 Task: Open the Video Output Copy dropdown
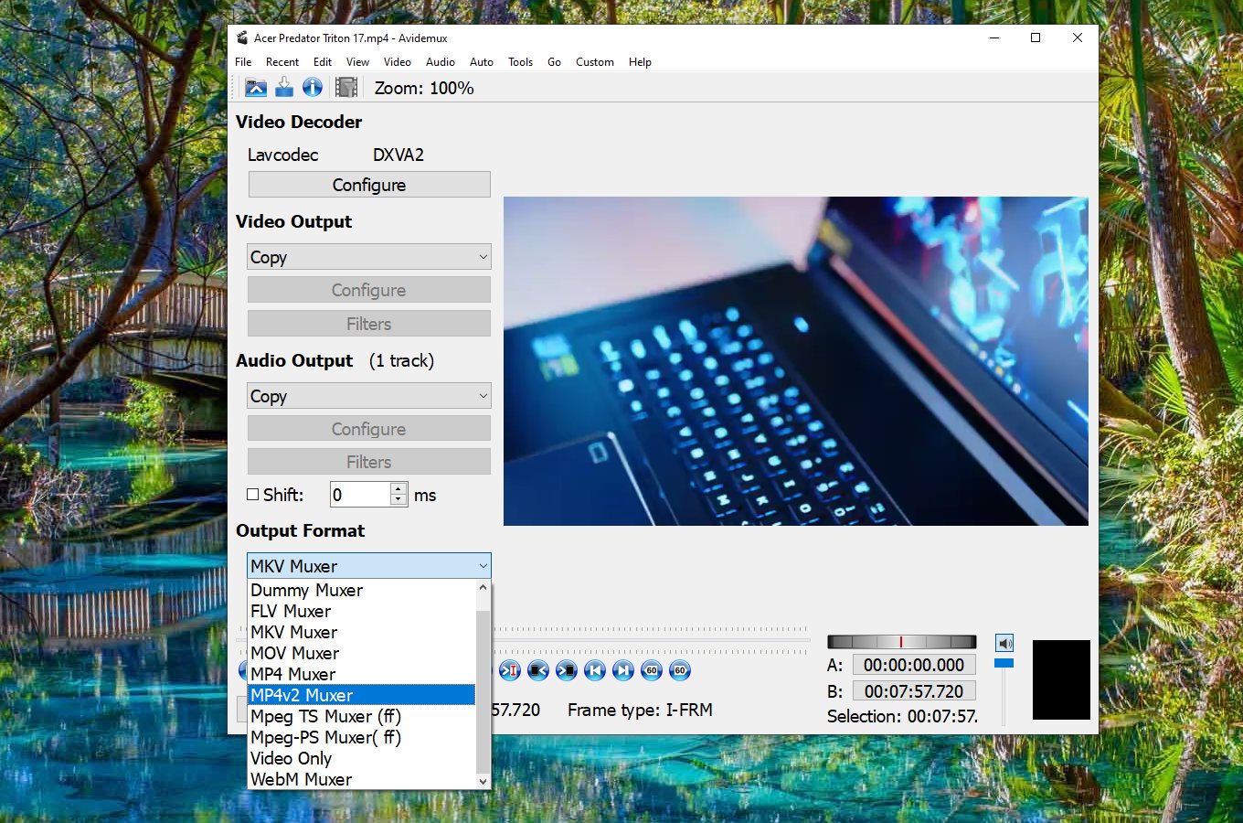[369, 257]
